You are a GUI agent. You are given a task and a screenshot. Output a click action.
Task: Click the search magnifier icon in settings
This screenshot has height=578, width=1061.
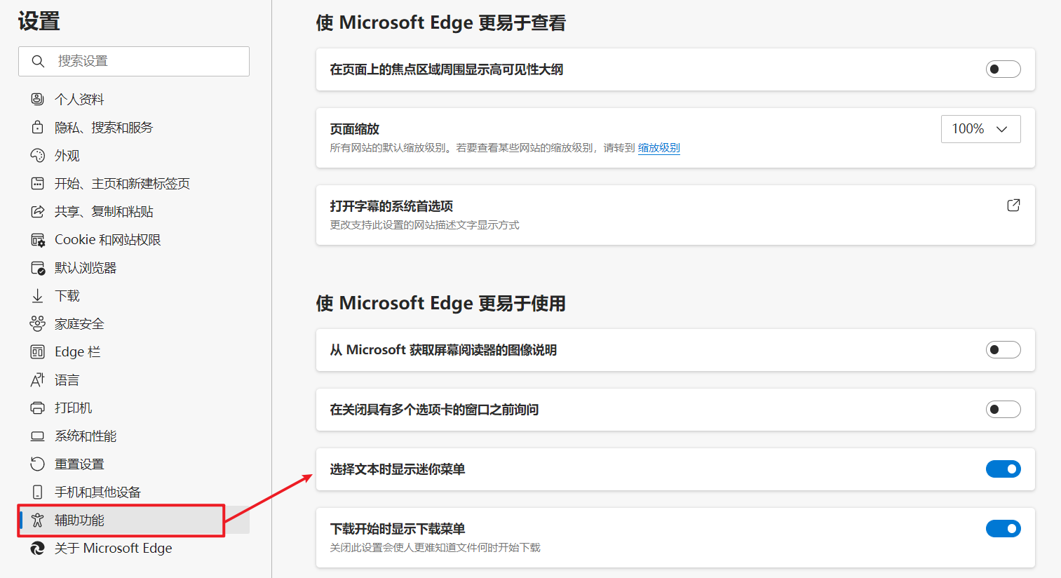pos(38,61)
